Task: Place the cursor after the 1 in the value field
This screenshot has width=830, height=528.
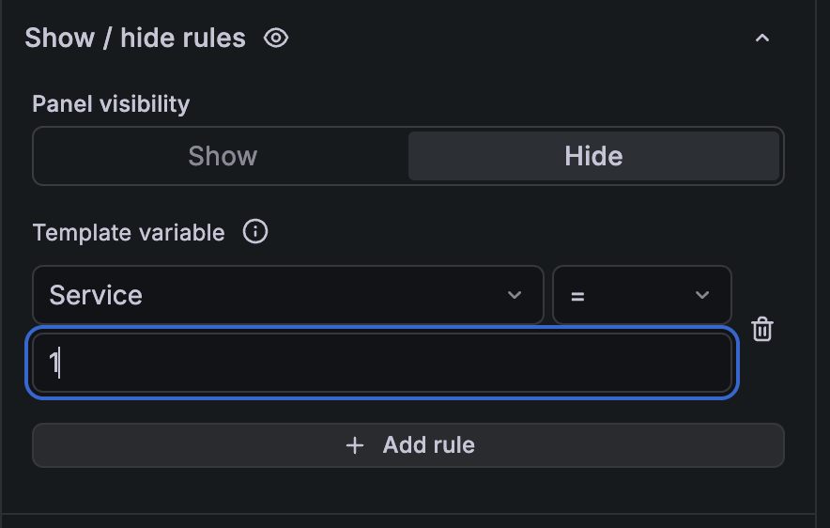Action: [60, 363]
